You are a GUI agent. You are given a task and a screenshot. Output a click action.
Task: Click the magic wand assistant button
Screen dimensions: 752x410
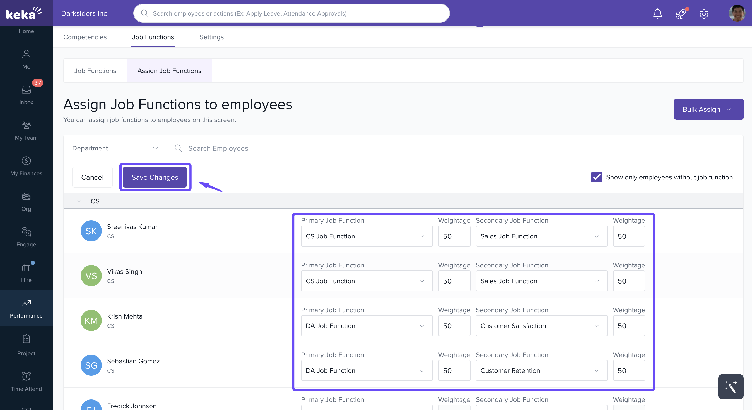coord(730,386)
